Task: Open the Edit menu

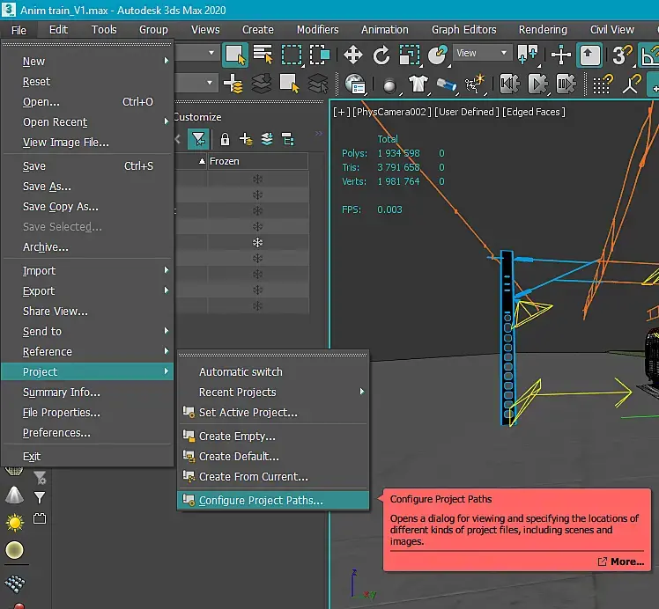Action: tap(58, 30)
